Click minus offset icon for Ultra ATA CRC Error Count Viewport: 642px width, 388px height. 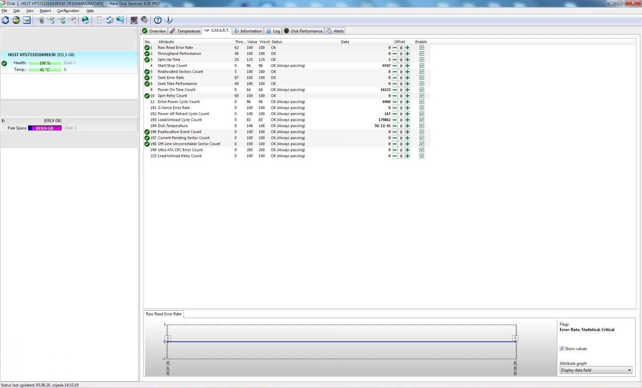coord(394,150)
